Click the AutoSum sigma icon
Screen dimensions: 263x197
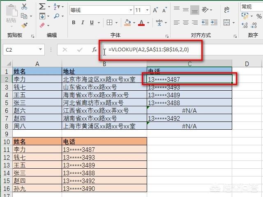tap(42, 7)
